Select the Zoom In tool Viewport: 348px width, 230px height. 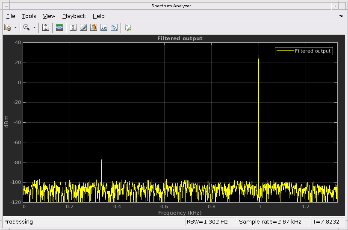point(27,27)
